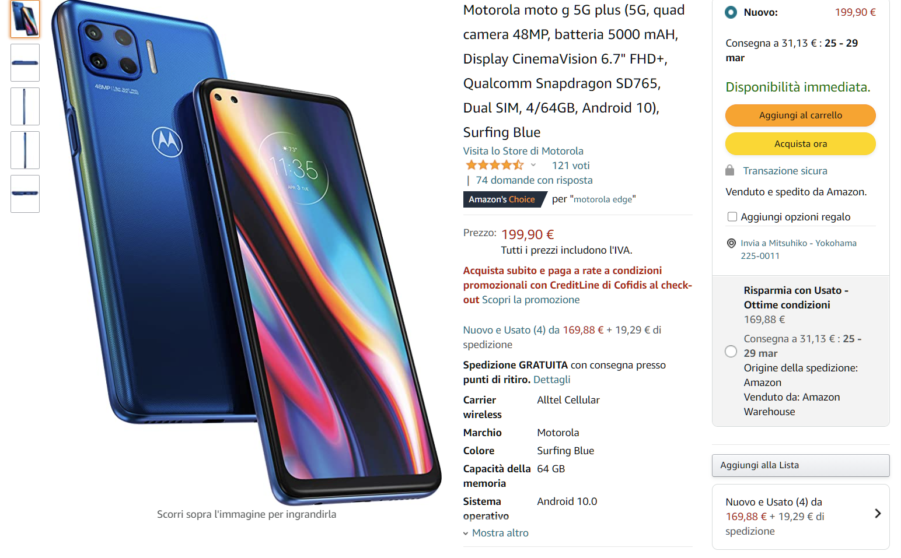Click the Aggiungi al carrello button
The width and height of the screenshot is (901, 558).
point(801,115)
